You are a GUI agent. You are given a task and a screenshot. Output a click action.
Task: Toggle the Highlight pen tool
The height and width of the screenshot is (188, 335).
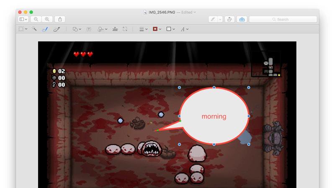pyautogui.click(x=213, y=19)
